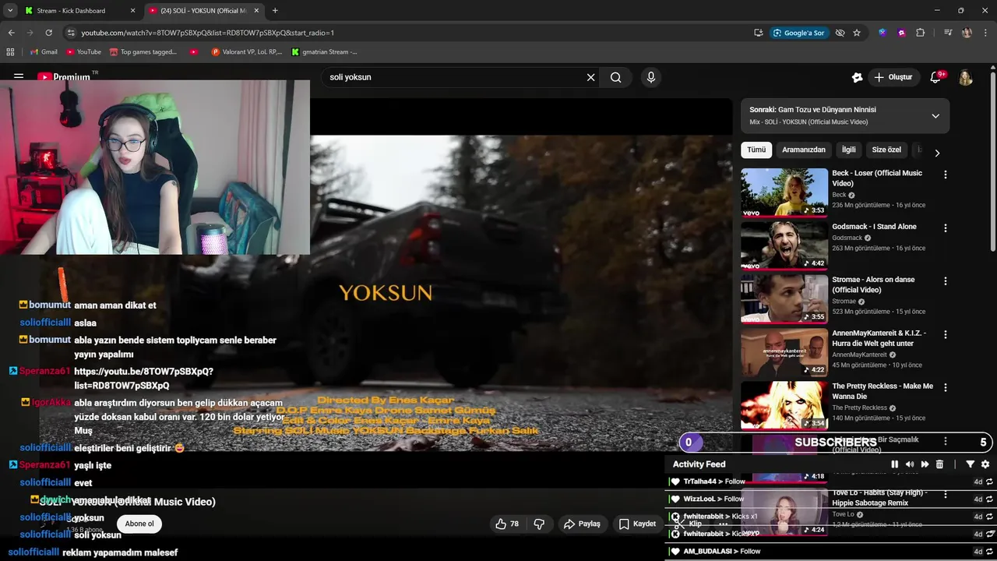The height and width of the screenshot is (561, 997).
Task: Open The Pretty Reckless - Make Me Wanna Die title
Action: [x=883, y=391]
